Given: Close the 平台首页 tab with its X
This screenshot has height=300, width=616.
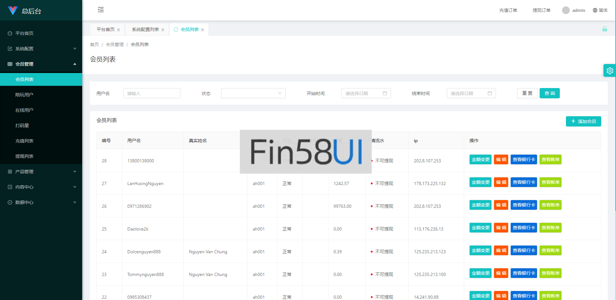Looking at the screenshot, I should coord(118,30).
